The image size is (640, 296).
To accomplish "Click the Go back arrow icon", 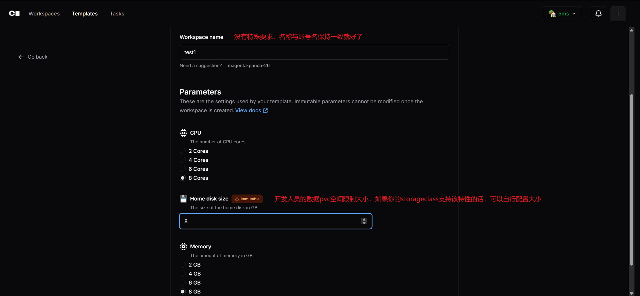I will coord(21,57).
